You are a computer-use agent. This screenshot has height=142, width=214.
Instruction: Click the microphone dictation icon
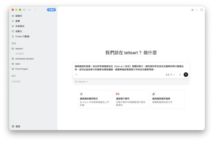[x=180, y=75]
